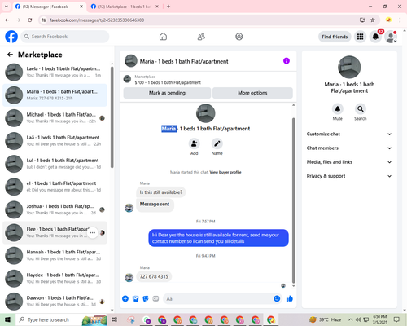Click the Mark as pending button
The image size is (407, 326).
[167, 93]
